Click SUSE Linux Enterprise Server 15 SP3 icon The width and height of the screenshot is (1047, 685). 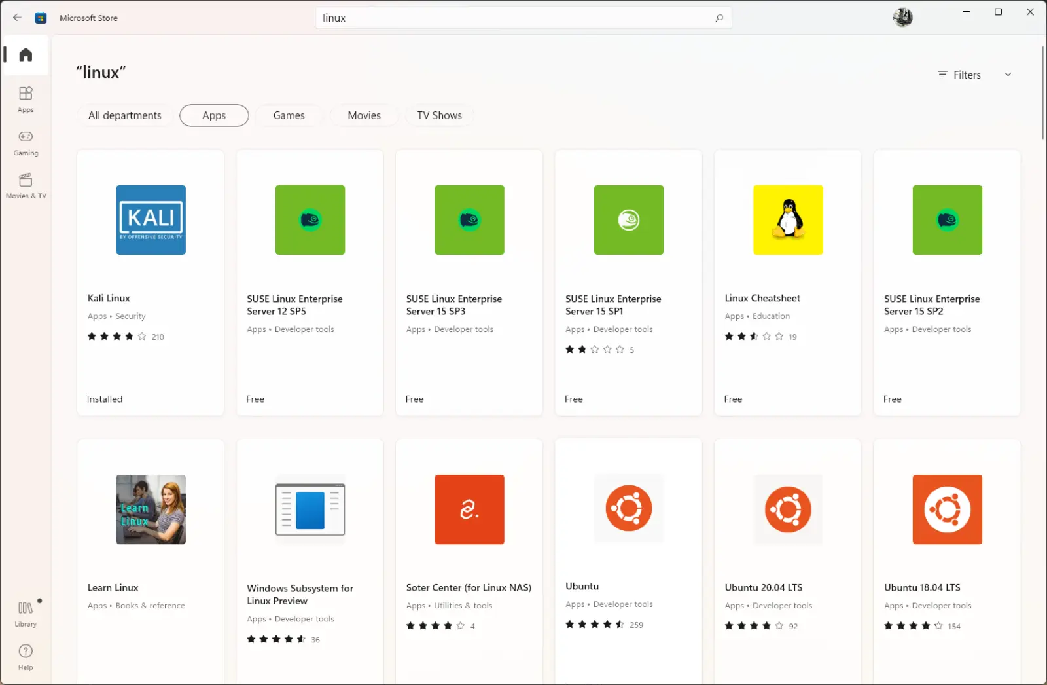(x=469, y=220)
